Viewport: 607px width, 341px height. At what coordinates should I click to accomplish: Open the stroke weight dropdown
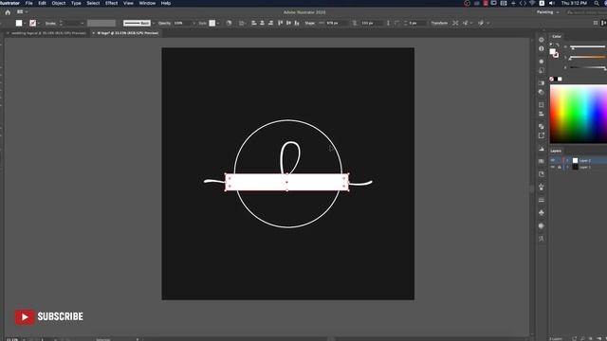82,23
